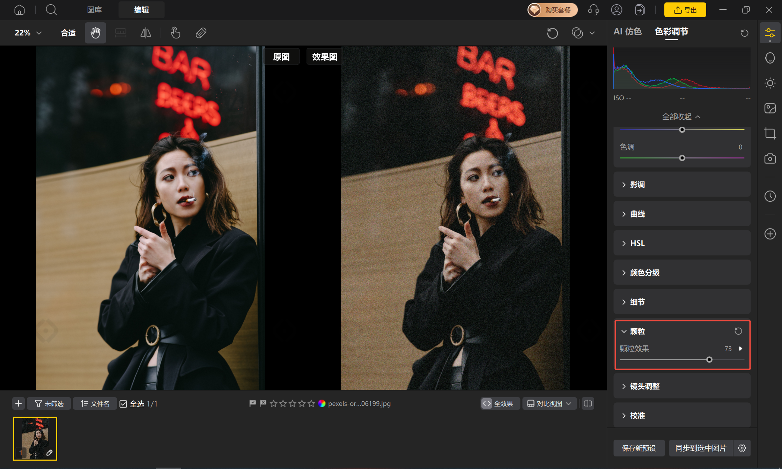782x469 pixels.
Task: Go to the home screen icon
Action: (19, 10)
